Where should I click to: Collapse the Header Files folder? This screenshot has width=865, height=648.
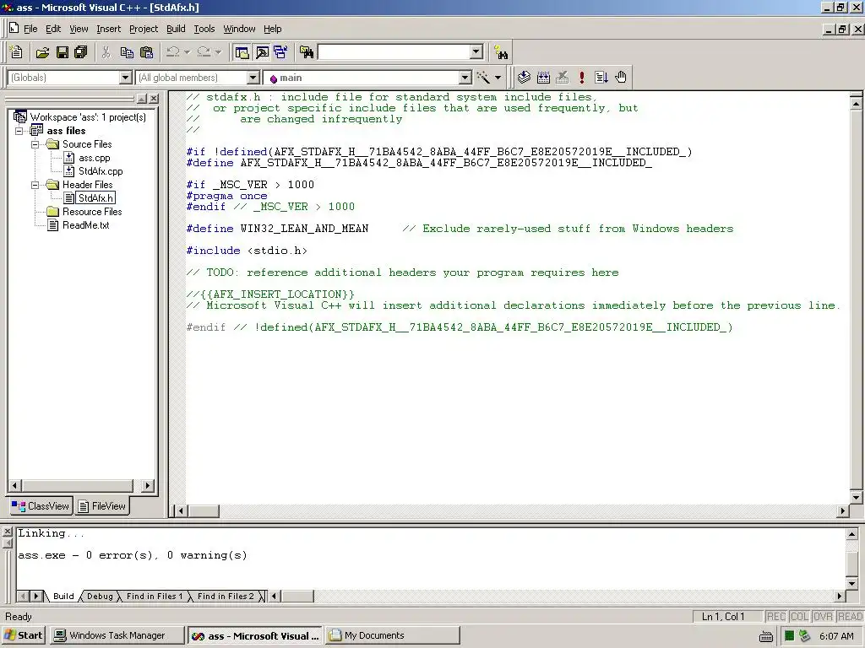click(35, 185)
